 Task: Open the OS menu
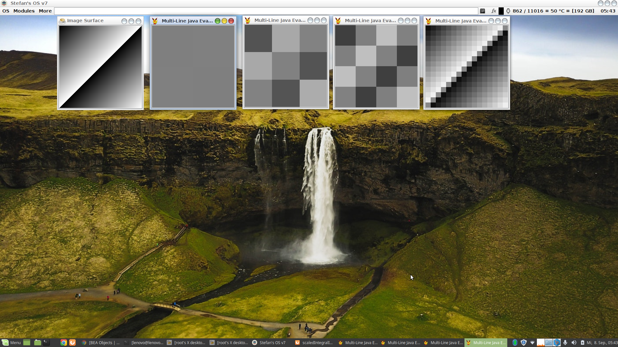[6, 11]
